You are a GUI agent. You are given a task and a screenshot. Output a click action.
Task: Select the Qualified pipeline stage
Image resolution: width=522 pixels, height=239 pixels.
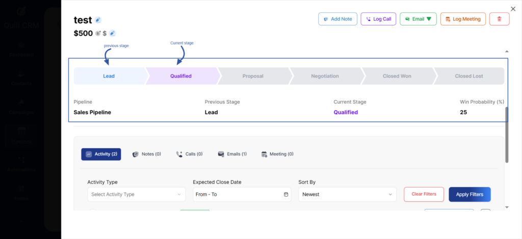(x=181, y=76)
